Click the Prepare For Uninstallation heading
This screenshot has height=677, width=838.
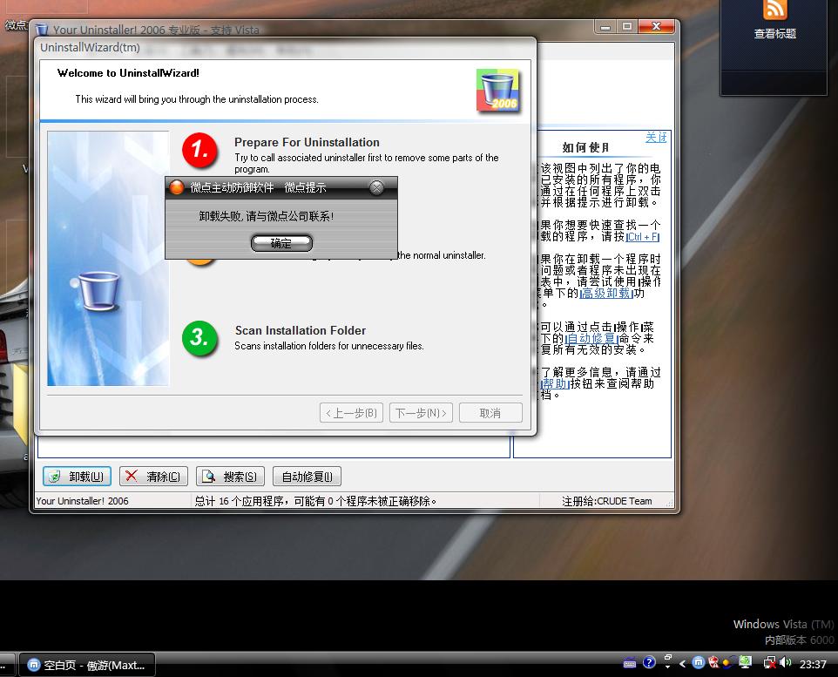click(307, 142)
